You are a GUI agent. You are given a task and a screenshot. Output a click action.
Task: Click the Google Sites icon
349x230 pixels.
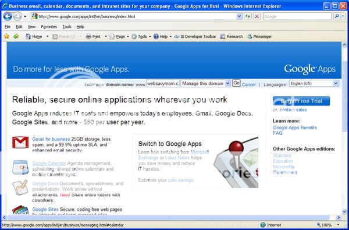coord(20,210)
